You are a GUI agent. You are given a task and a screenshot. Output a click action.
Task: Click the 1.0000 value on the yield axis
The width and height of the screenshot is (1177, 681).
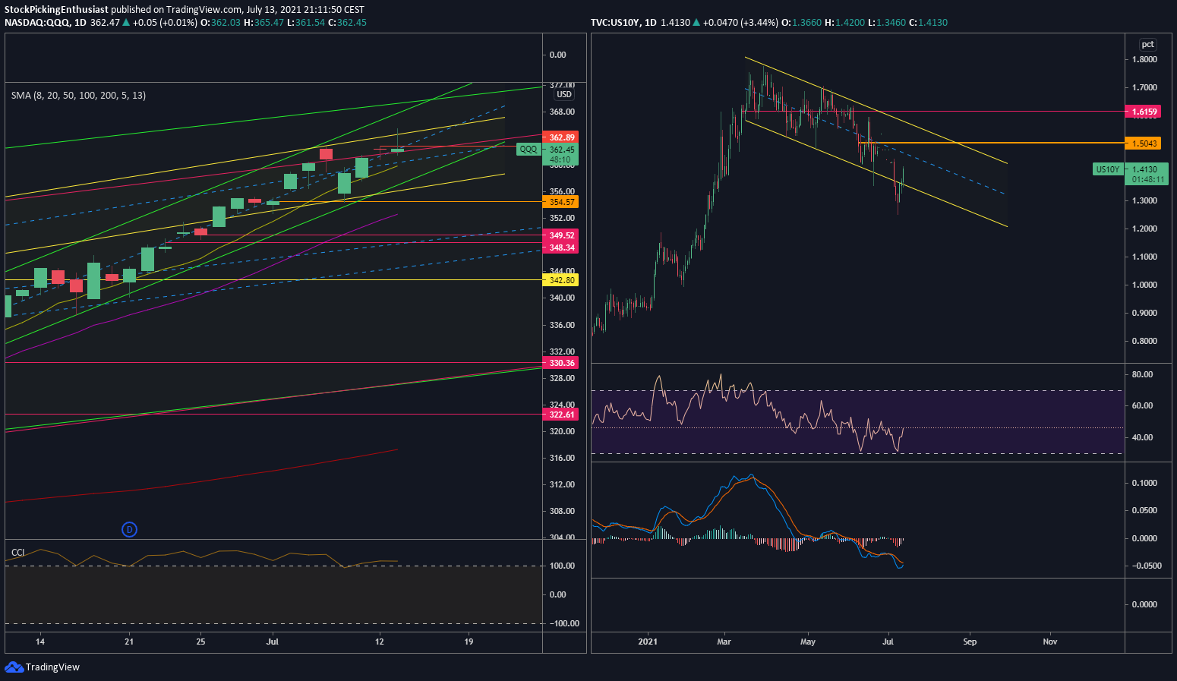(1144, 285)
